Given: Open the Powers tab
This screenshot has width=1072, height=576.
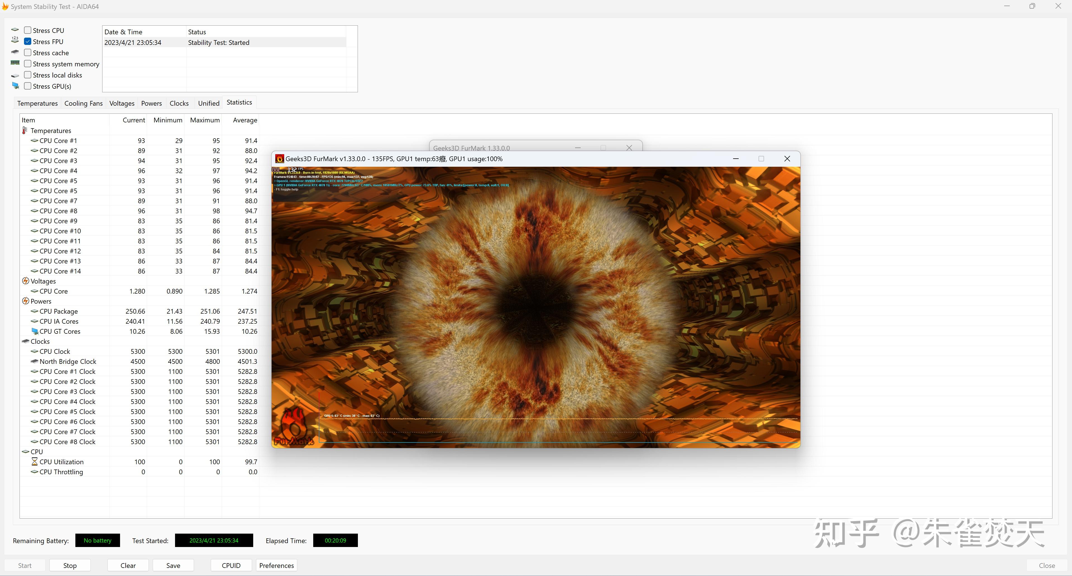Looking at the screenshot, I should point(152,103).
